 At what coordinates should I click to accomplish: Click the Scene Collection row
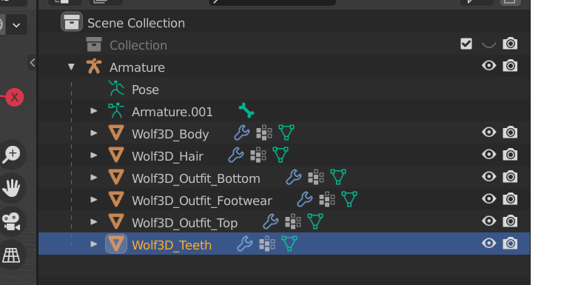click(284, 23)
